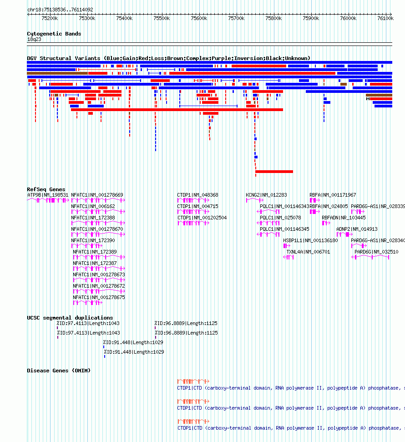Open the RefSeq Genes track title

click(x=46, y=189)
